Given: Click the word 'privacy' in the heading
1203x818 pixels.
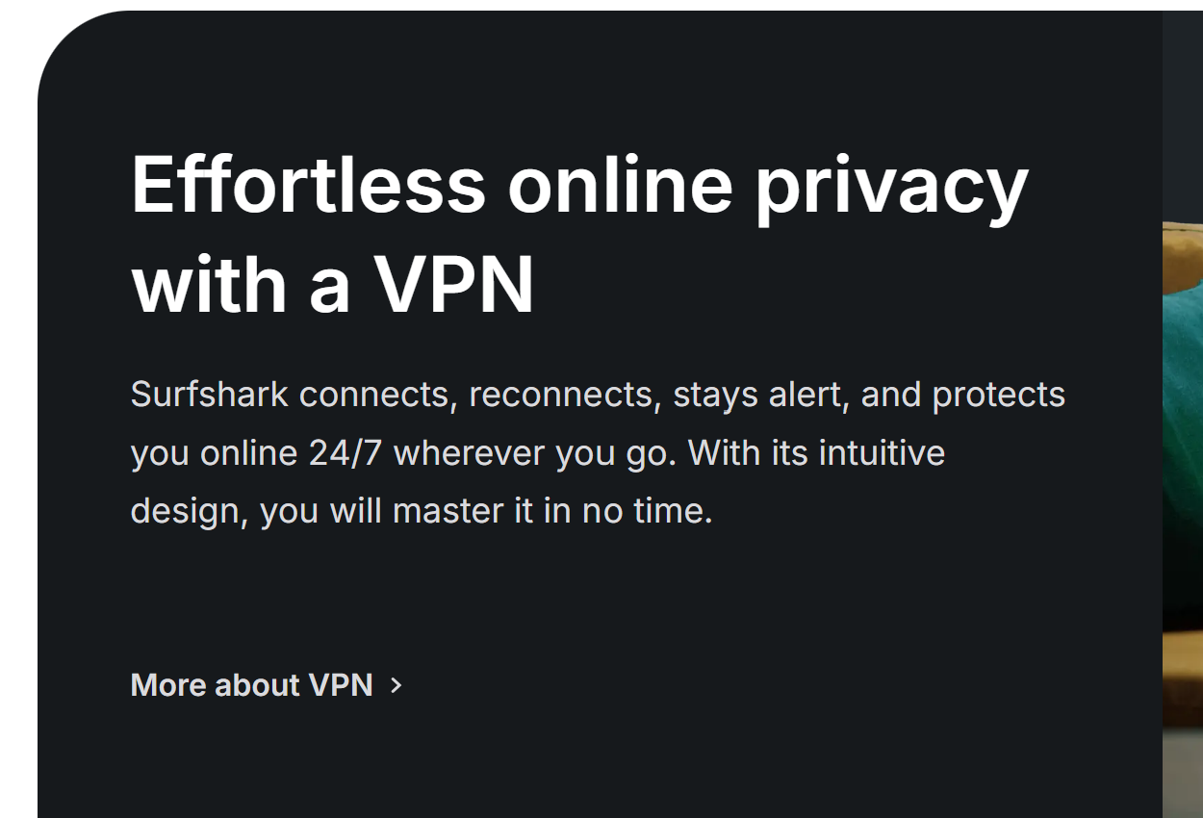Looking at the screenshot, I should (x=891, y=184).
